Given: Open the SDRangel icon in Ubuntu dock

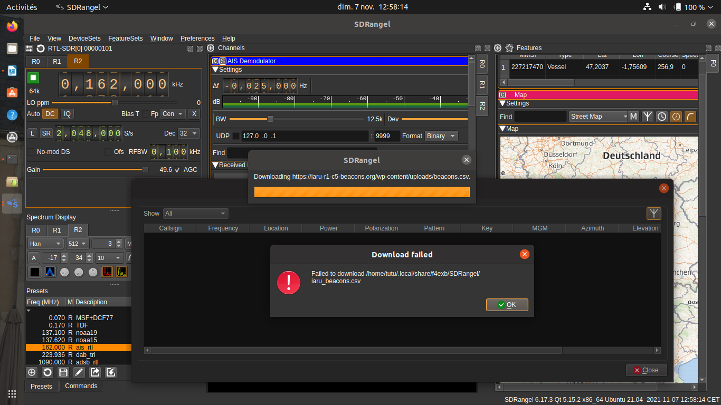Looking at the screenshot, I should [x=12, y=204].
